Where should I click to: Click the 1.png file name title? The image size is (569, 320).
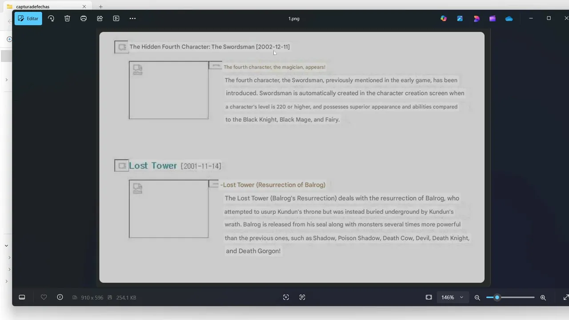click(294, 19)
